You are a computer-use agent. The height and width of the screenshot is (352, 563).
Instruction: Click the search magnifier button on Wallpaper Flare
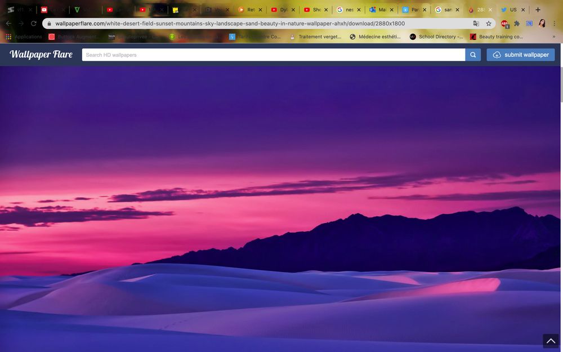[x=473, y=55]
